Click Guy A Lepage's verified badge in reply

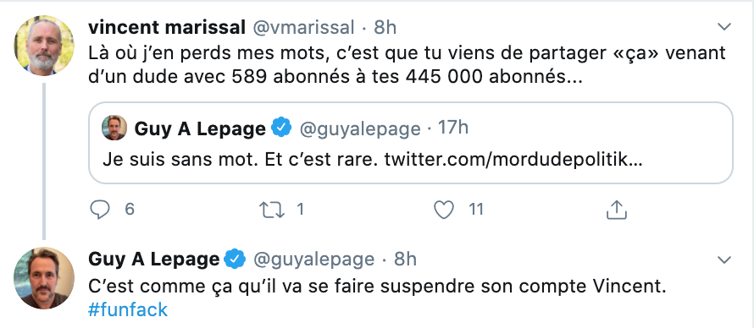pos(236,260)
